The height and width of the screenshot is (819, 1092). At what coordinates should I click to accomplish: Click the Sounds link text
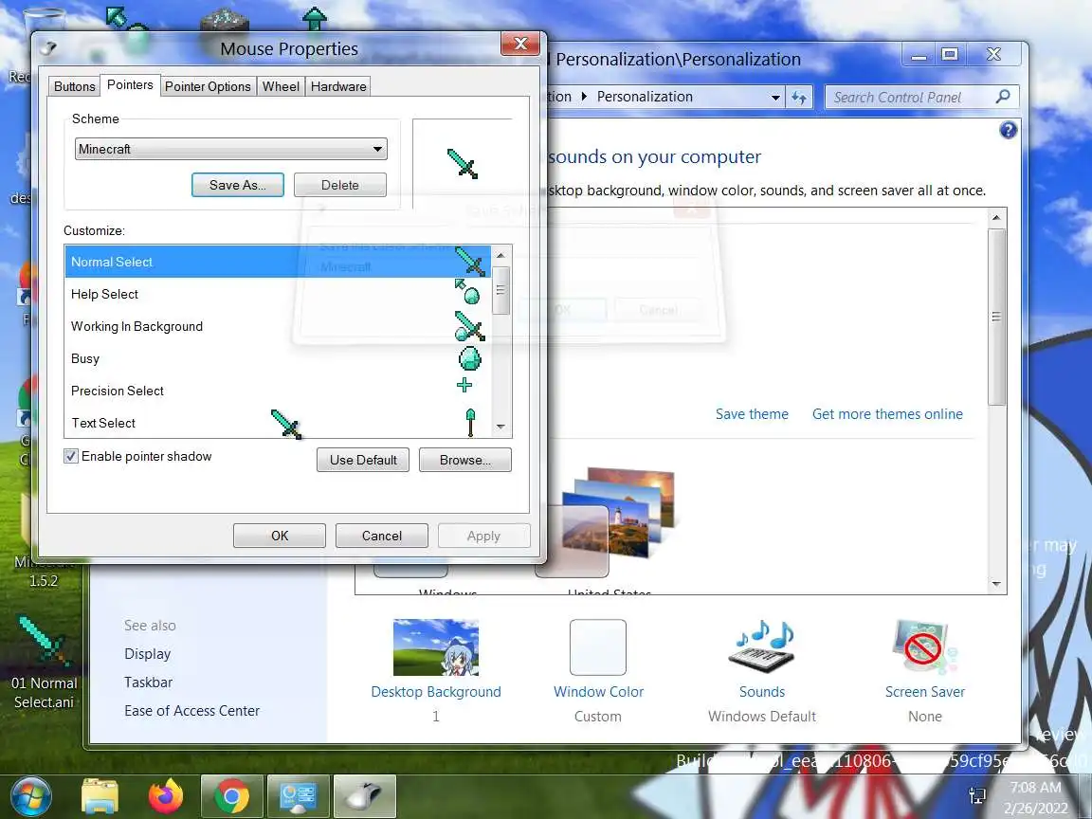pyautogui.click(x=762, y=692)
